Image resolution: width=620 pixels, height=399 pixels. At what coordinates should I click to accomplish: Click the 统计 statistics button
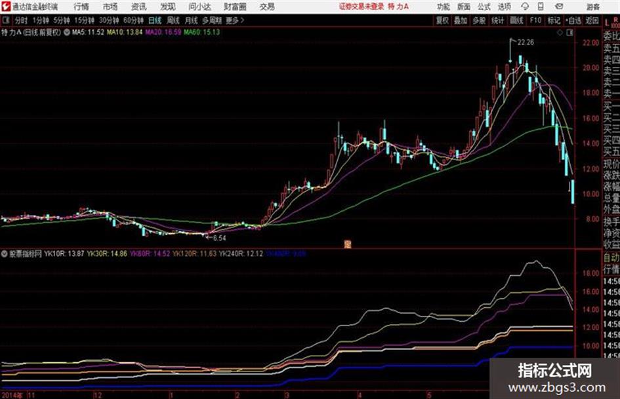(x=498, y=20)
